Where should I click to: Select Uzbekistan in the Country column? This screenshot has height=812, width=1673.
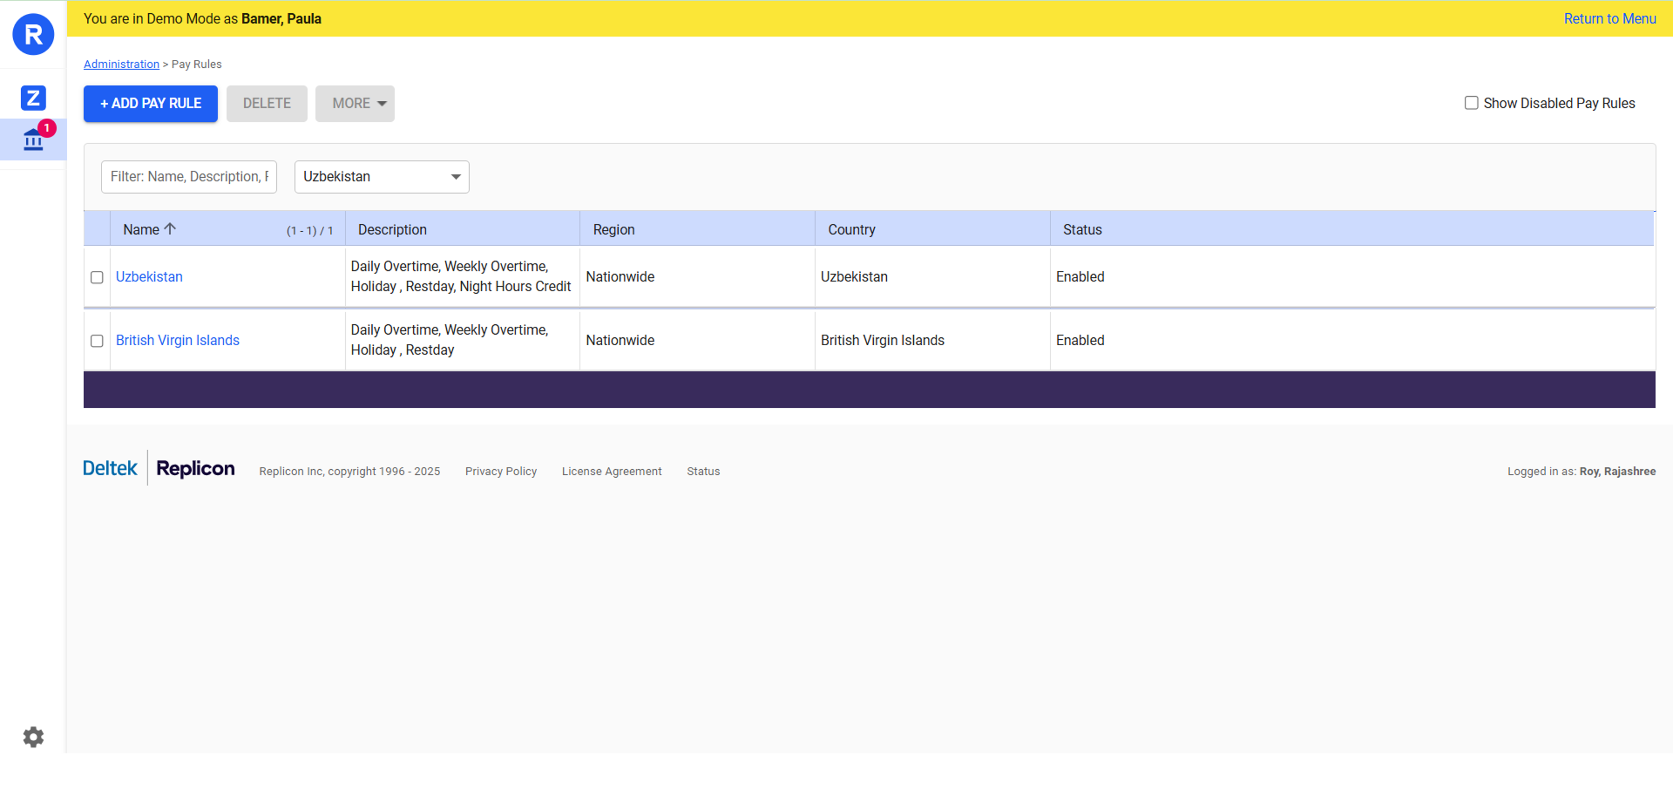pyautogui.click(x=854, y=277)
